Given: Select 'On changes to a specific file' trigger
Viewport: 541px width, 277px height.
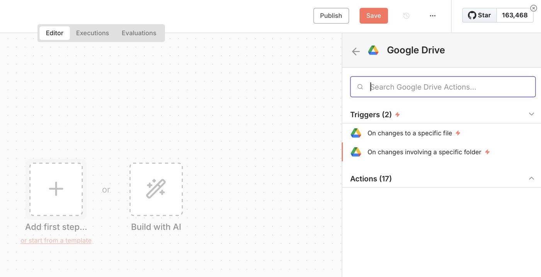Looking at the screenshot, I should coord(410,133).
